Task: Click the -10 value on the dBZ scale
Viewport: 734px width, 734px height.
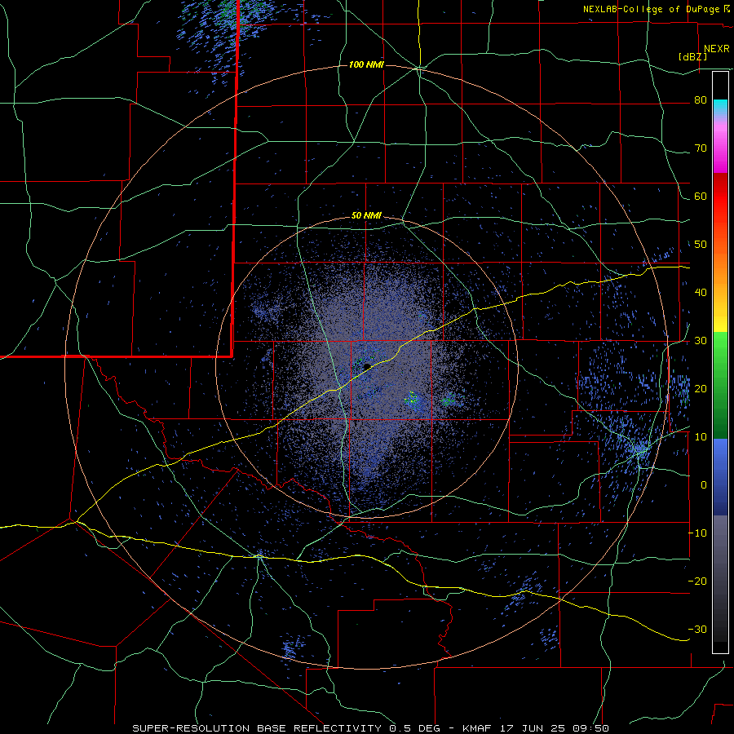Action: 697,533
